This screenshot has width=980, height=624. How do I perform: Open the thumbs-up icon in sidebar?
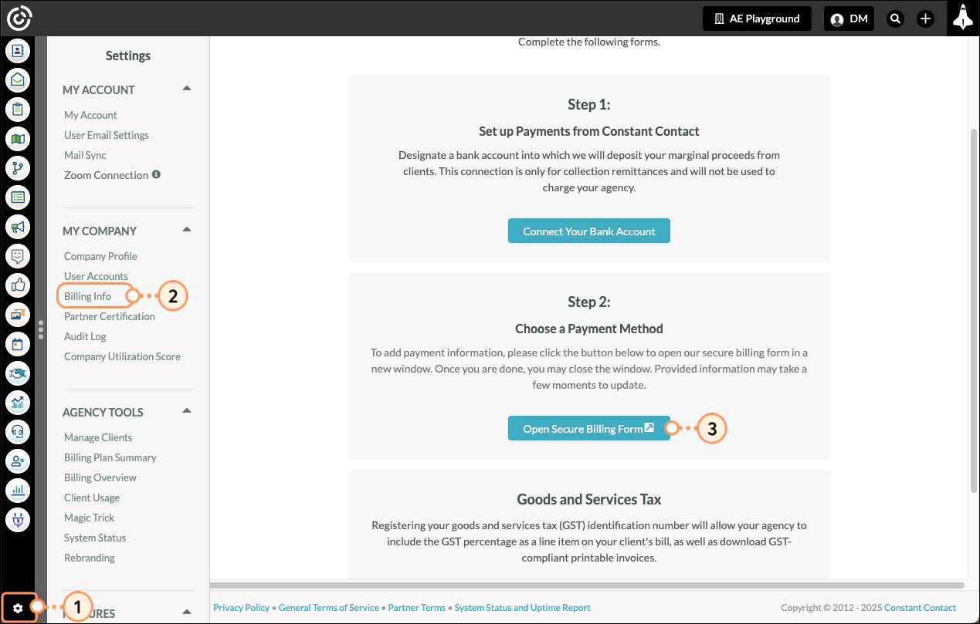tap(18, 285)
